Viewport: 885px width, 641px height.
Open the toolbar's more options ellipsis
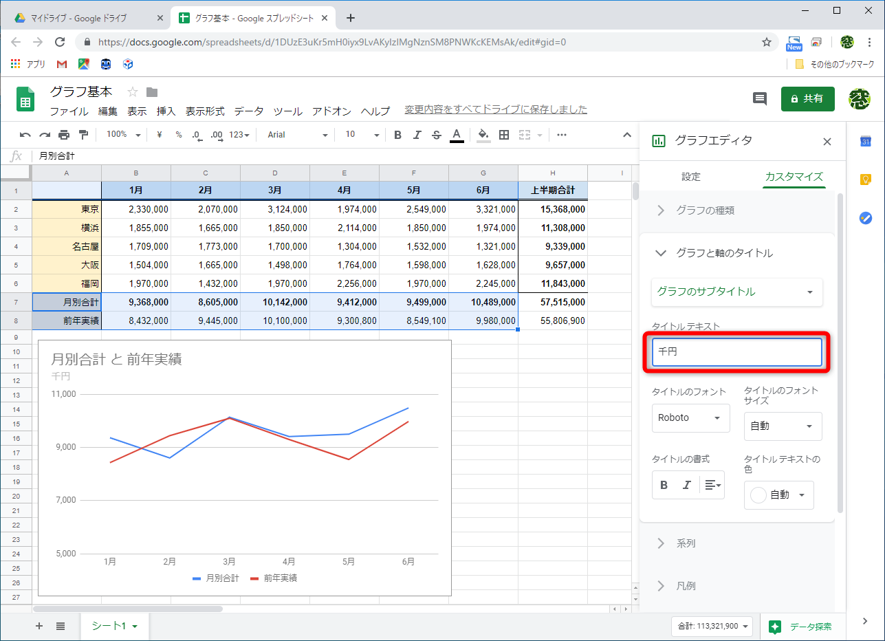pos(562,135)
